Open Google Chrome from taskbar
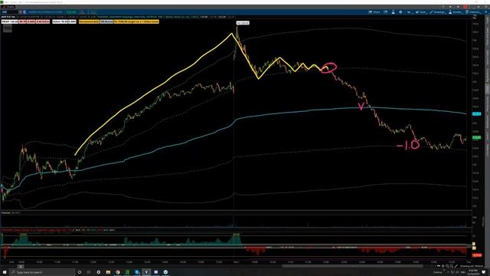The height and width of the screenshot is (276, 490). tap(118, 272)
